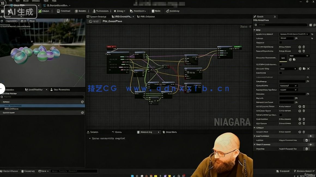The image size is (316, 177).
Task: Click the asset thumbnail swatch in the details panel
Action: (x=283, y=58)
